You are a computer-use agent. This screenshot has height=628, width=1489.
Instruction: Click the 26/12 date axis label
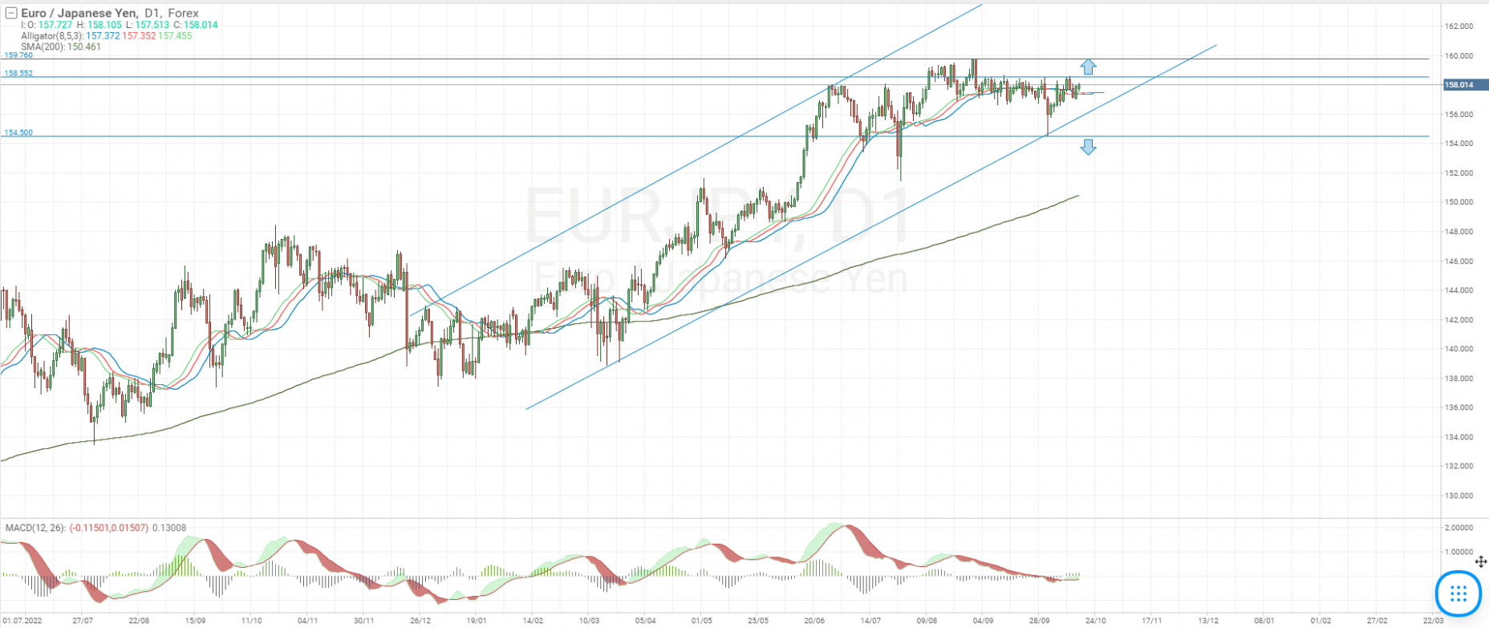click(x=420, y=621)
